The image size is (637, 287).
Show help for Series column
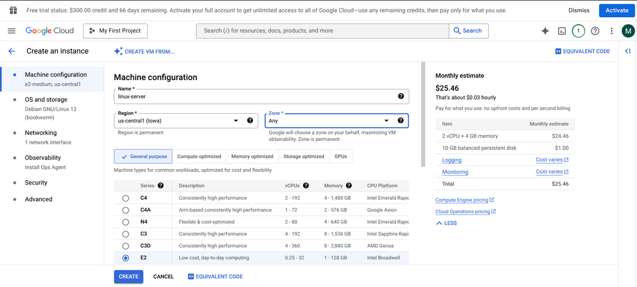(160, 186)
